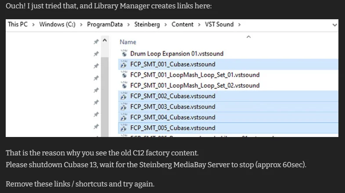345x193 pixels.
Task: Click the FCP_SMT_001_LoopMash_Loop_Set_01 file icon
Action: click(x=124, y=74)
